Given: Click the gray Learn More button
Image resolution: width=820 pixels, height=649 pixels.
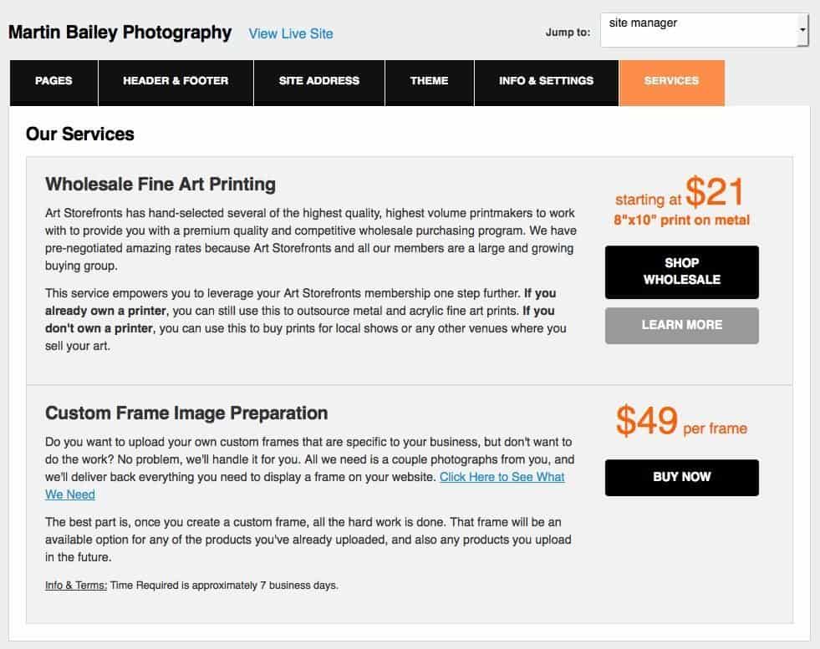Looking at the screenshot, I should click(681, 325).
